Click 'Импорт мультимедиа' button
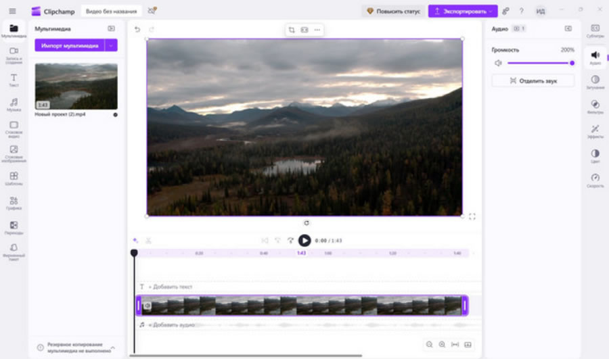 [70, 45]
